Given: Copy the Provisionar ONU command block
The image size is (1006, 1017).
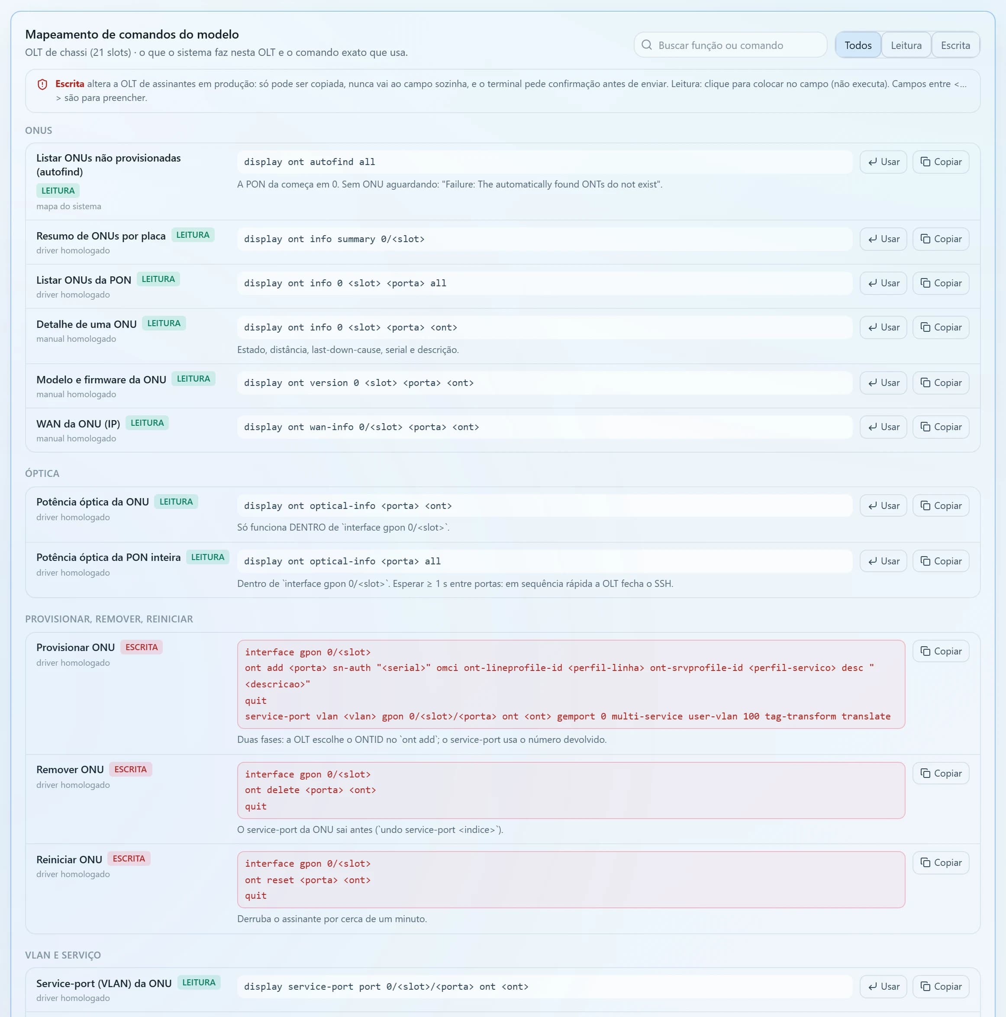Looking at the screenshot, I should 940,651.
